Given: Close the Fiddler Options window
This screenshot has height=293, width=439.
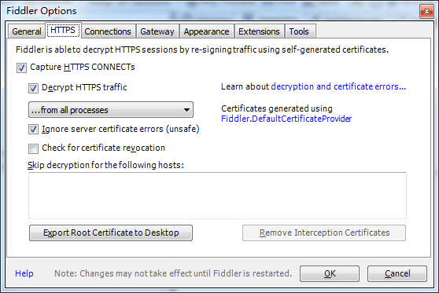Looking at the screenshot, I should pyautogui.click(x=426, y=12).
